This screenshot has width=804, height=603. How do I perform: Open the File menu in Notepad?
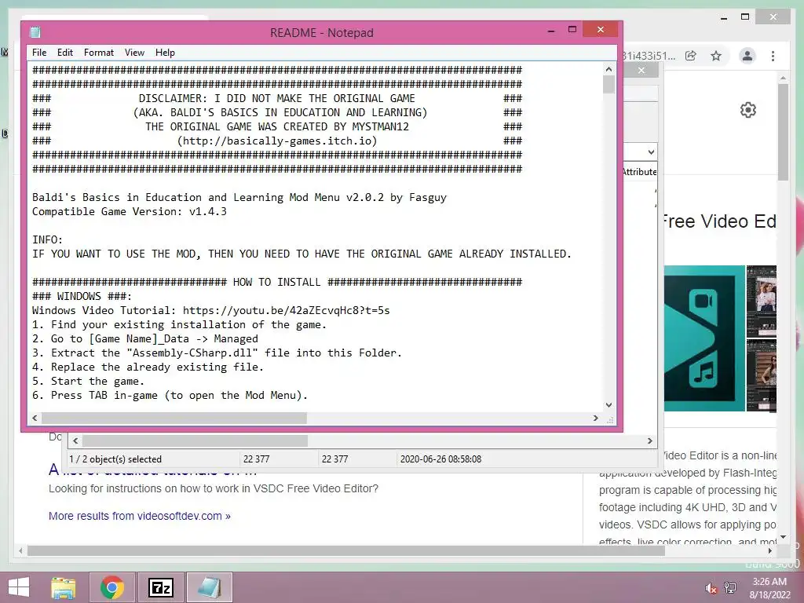(x=39, y=53)
